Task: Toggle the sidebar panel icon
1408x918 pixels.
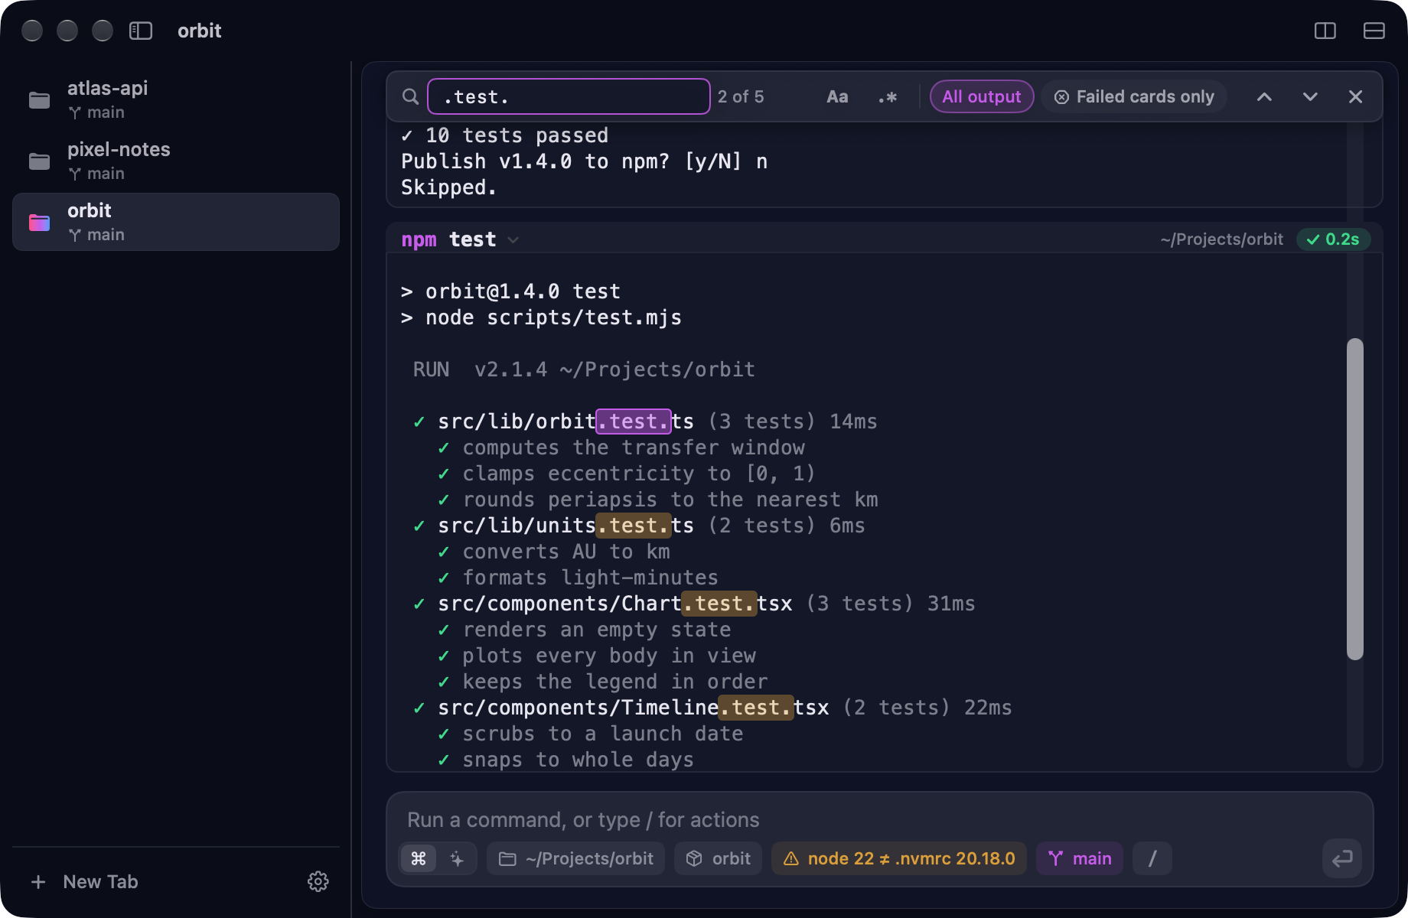Action: pos(141,31)
